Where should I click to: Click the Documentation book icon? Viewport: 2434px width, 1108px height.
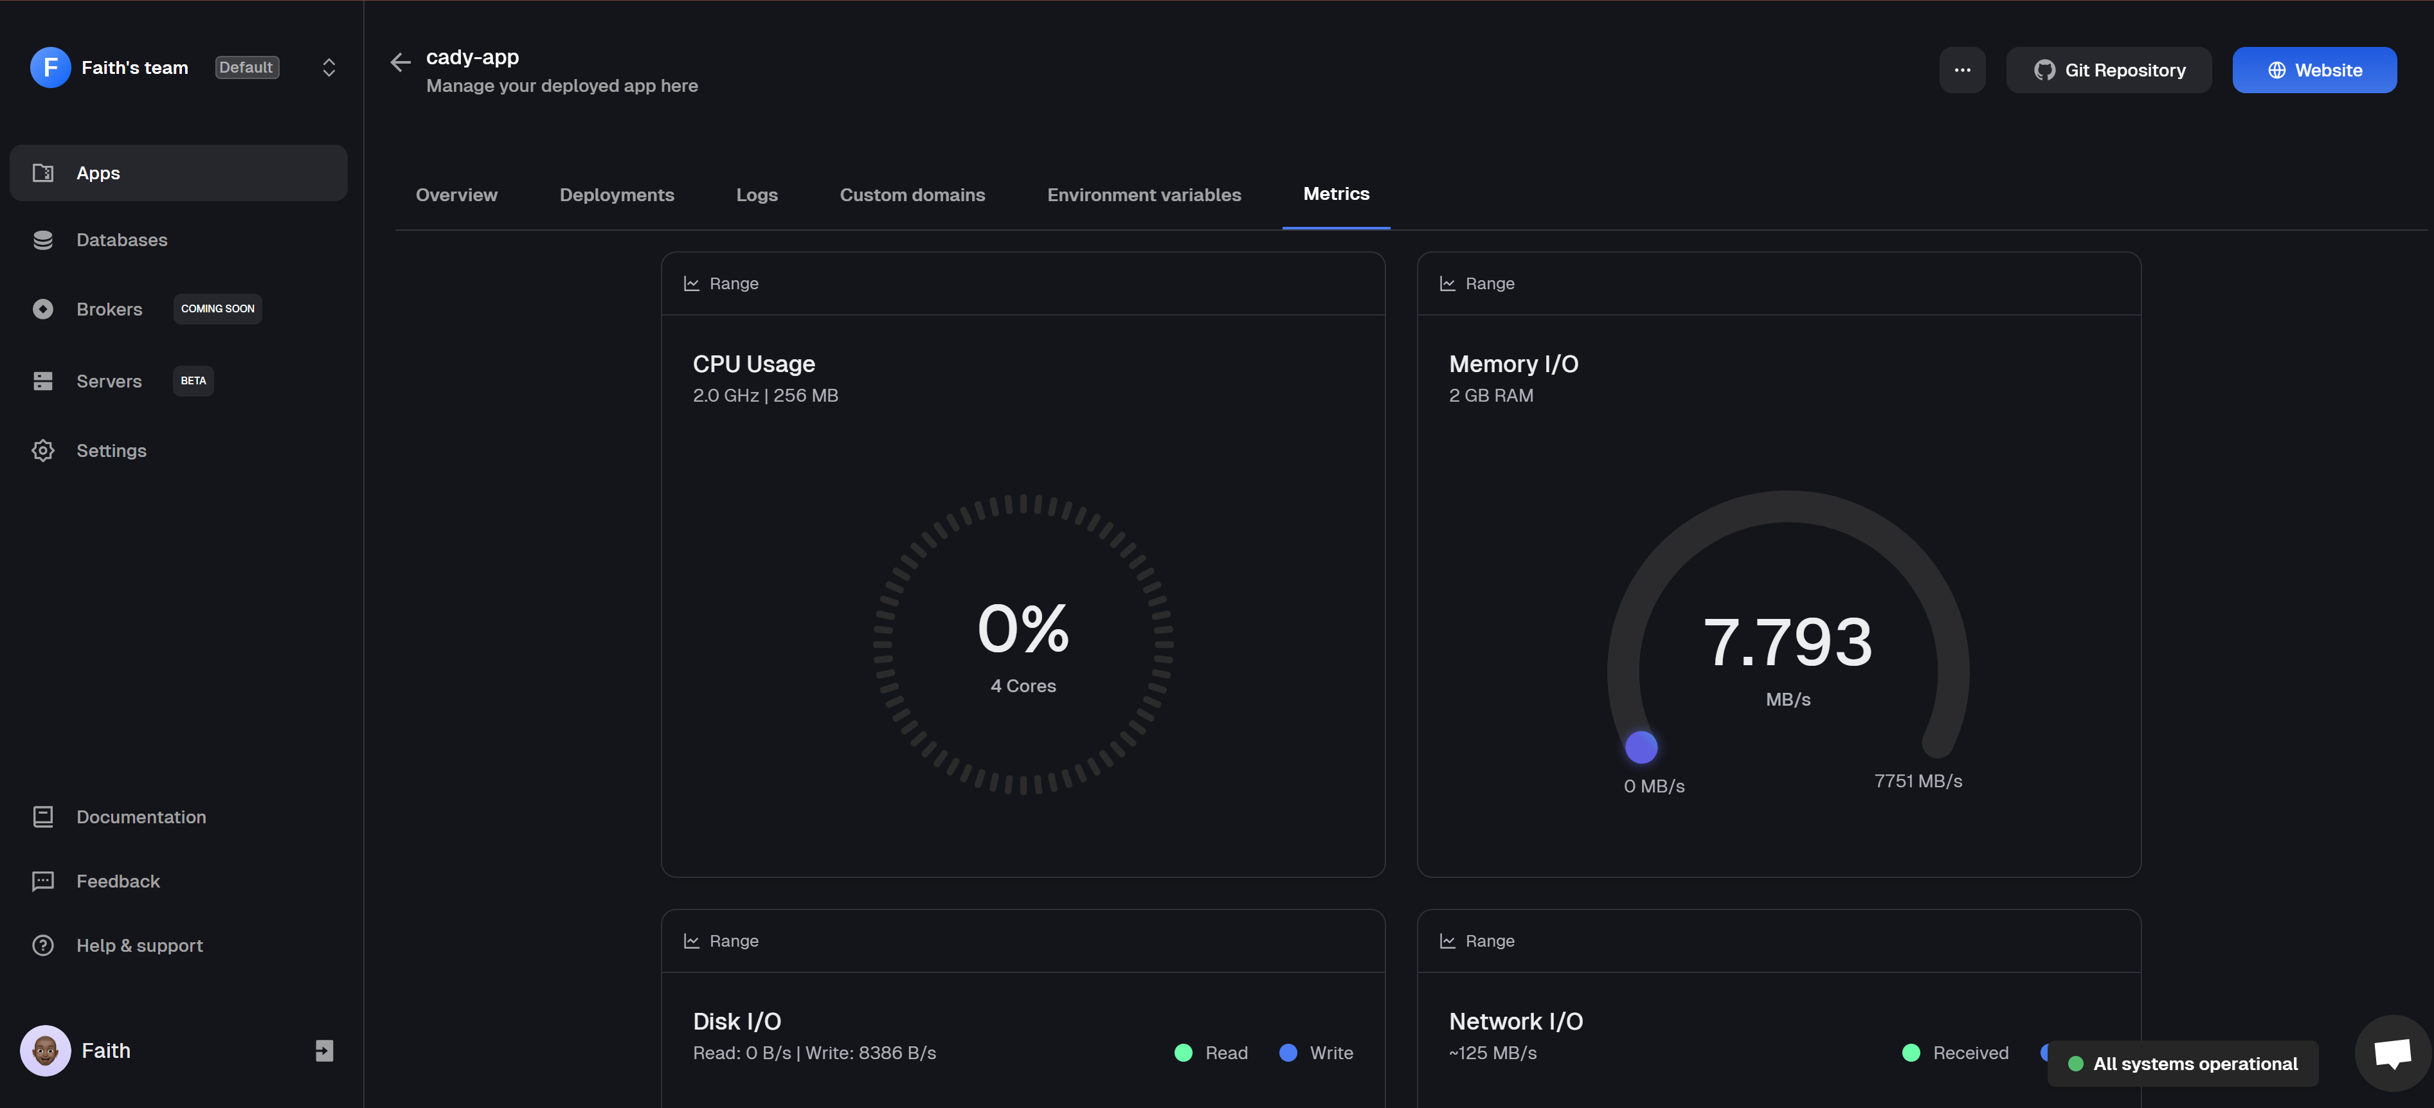[42, 816]
